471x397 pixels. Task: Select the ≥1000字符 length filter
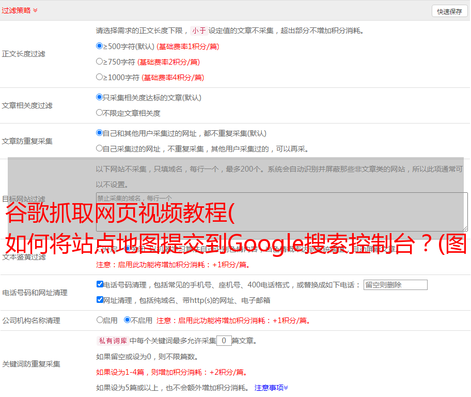pos(100,77)
